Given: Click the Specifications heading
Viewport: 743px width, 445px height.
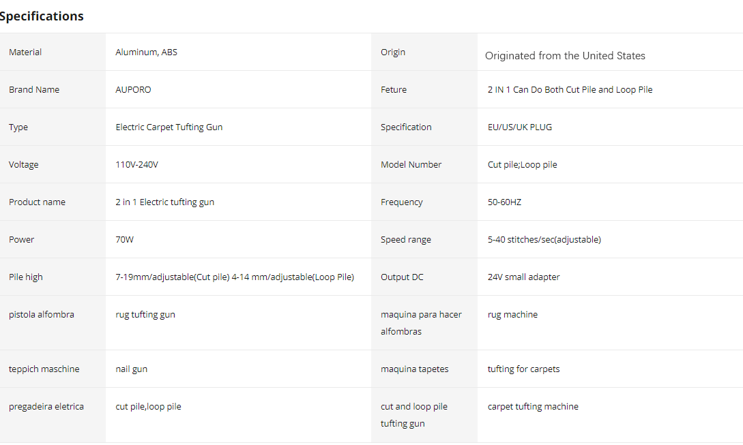Looking at the screenshot, I should (x=41, y=16).
